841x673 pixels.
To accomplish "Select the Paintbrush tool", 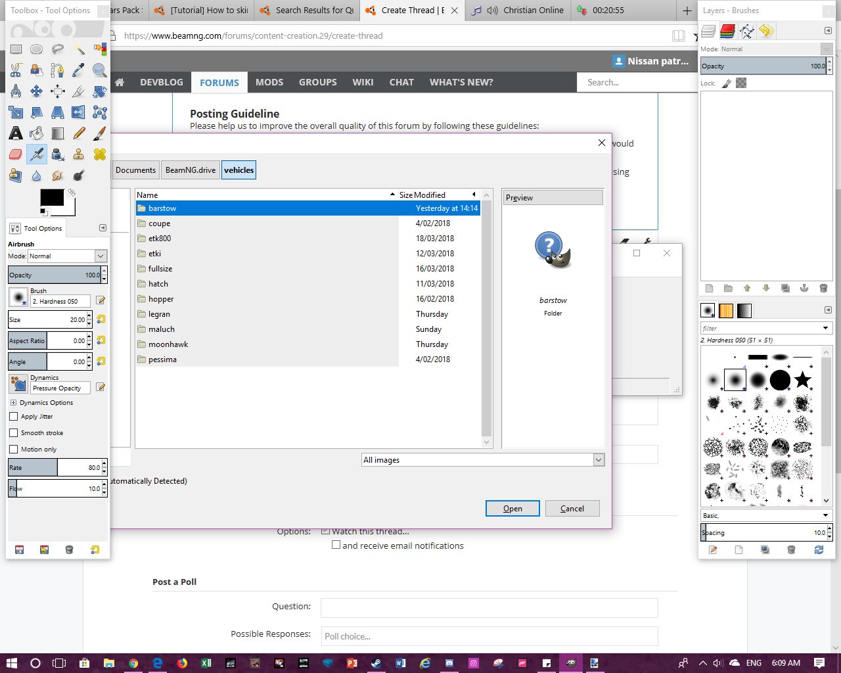I will pyautogui.click(x=100, y=133).
